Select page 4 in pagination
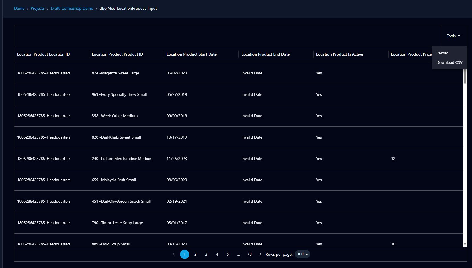The width and height of the screenshot is (472, 268). pyautogui.click(x=217, y=254)
